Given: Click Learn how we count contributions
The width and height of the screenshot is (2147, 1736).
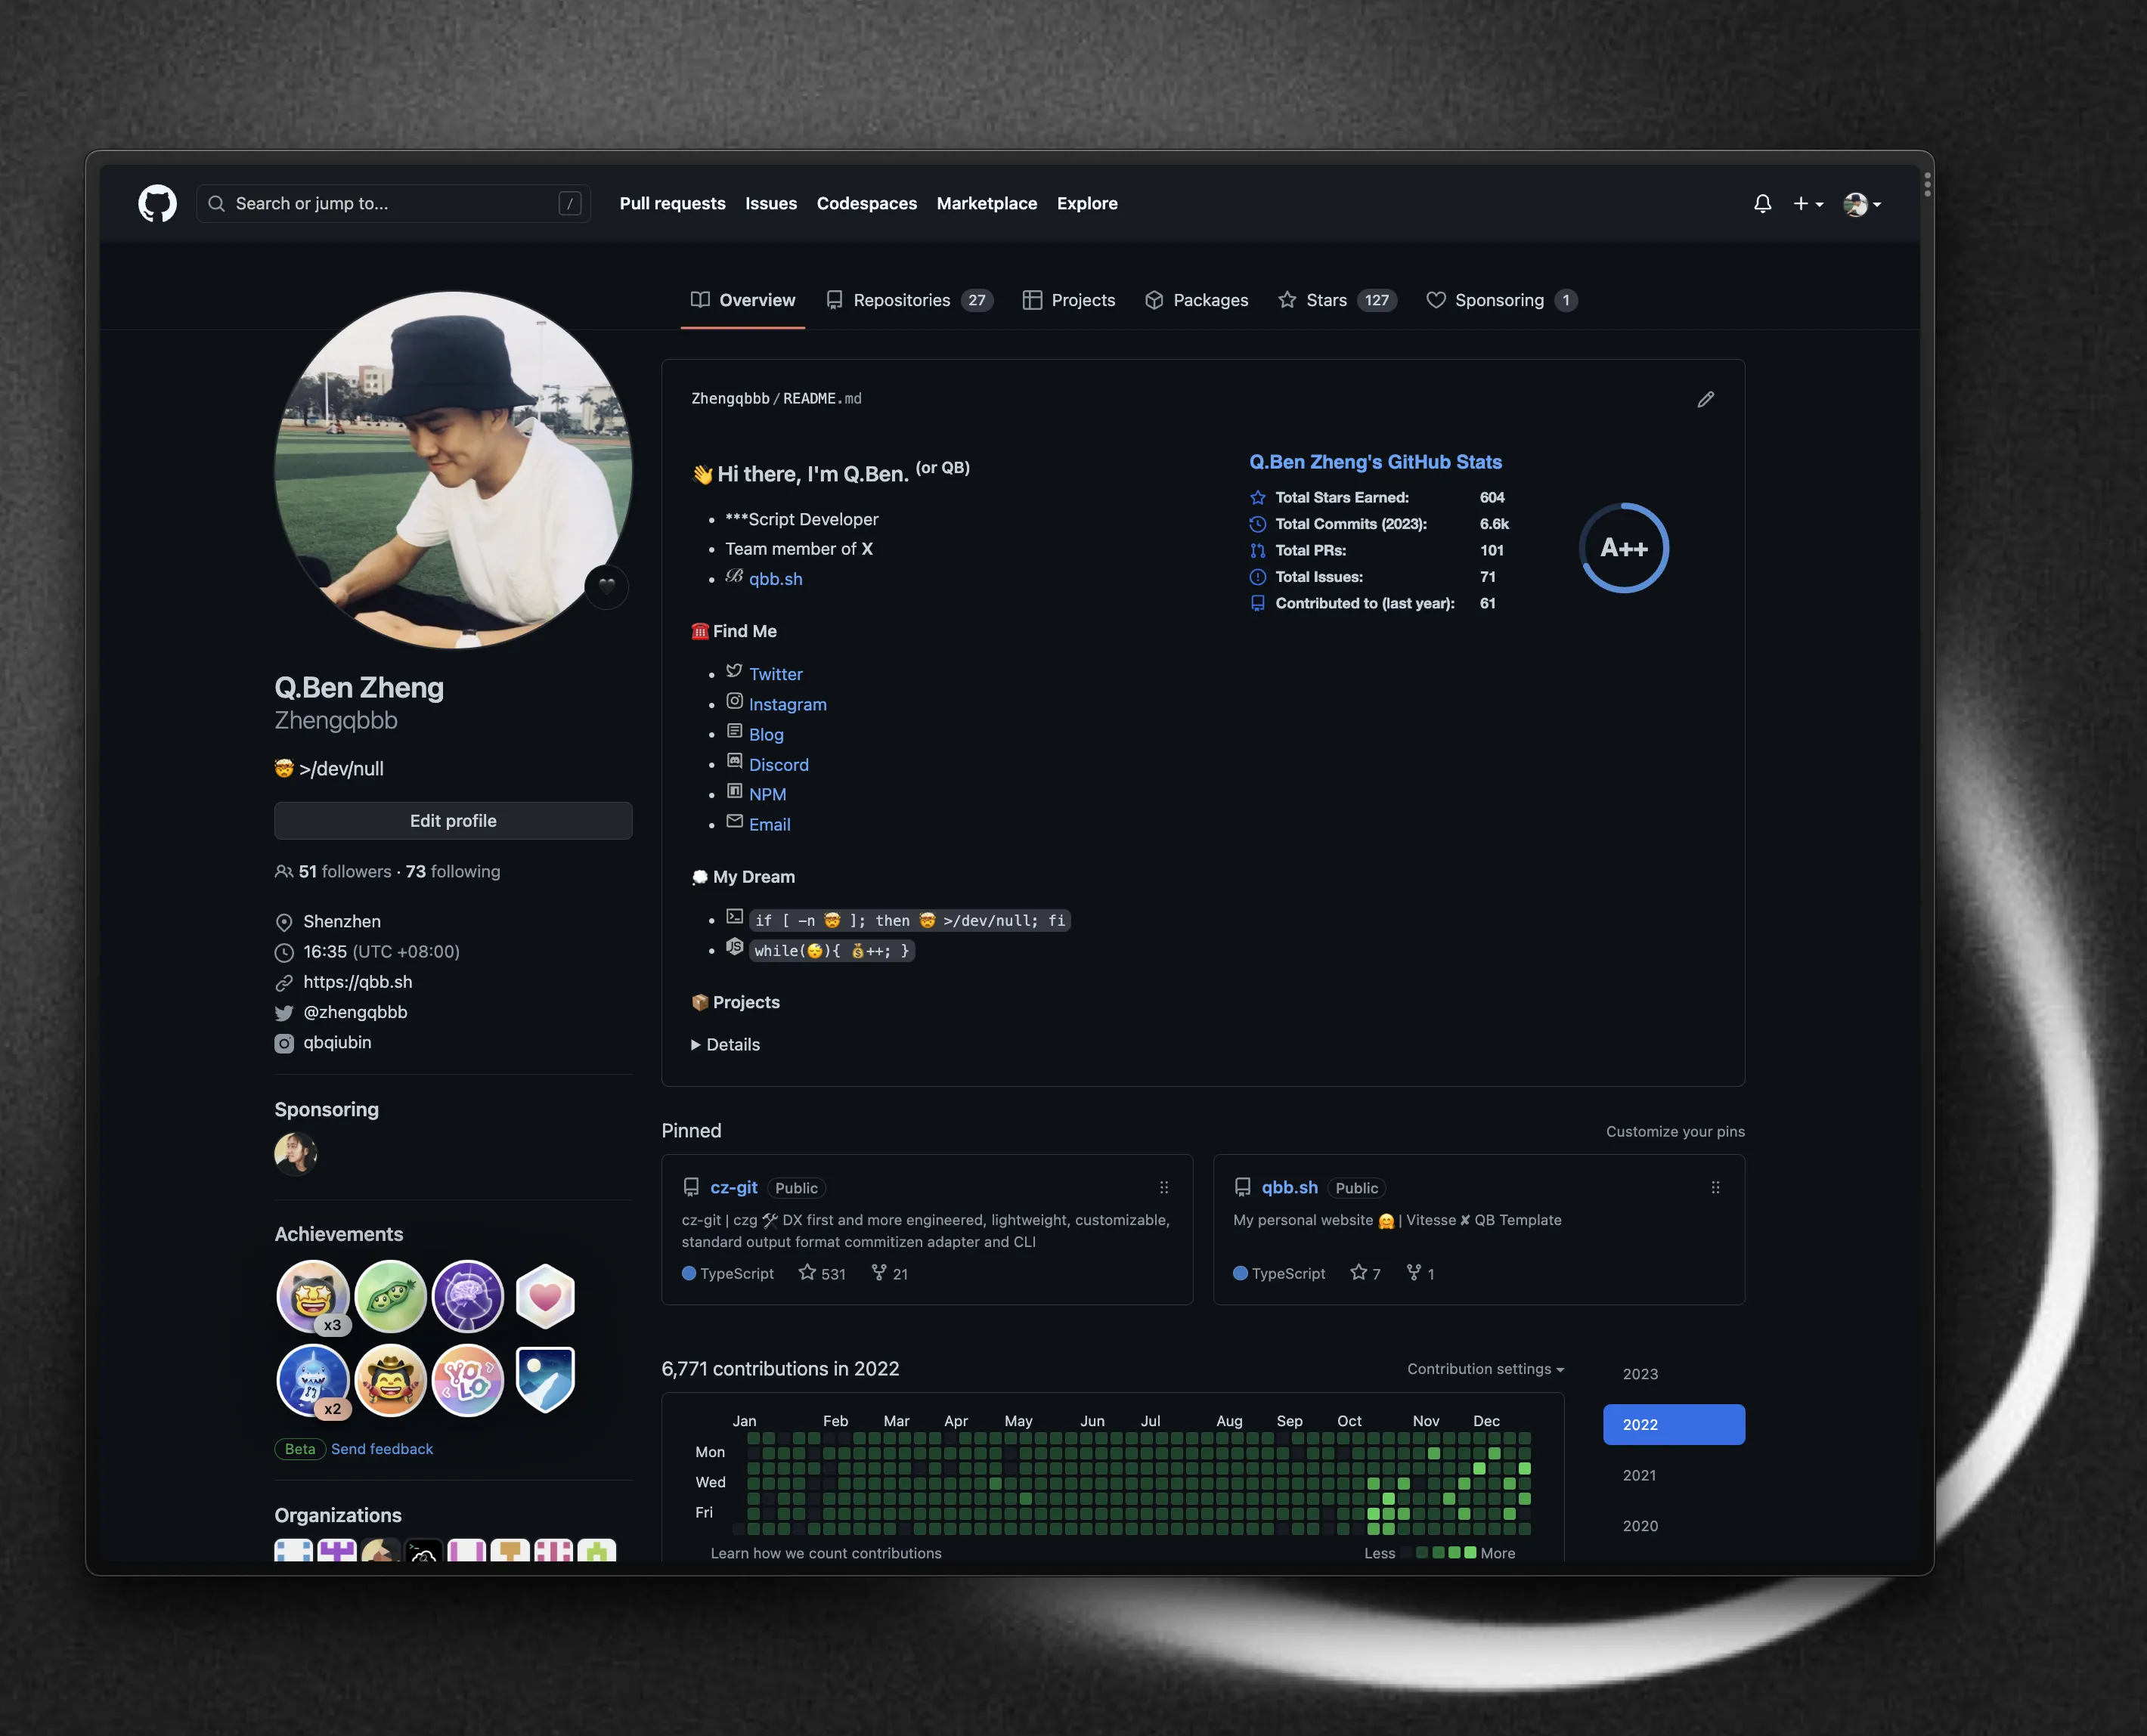Looking at the screenshot, I should [825, 1553].
